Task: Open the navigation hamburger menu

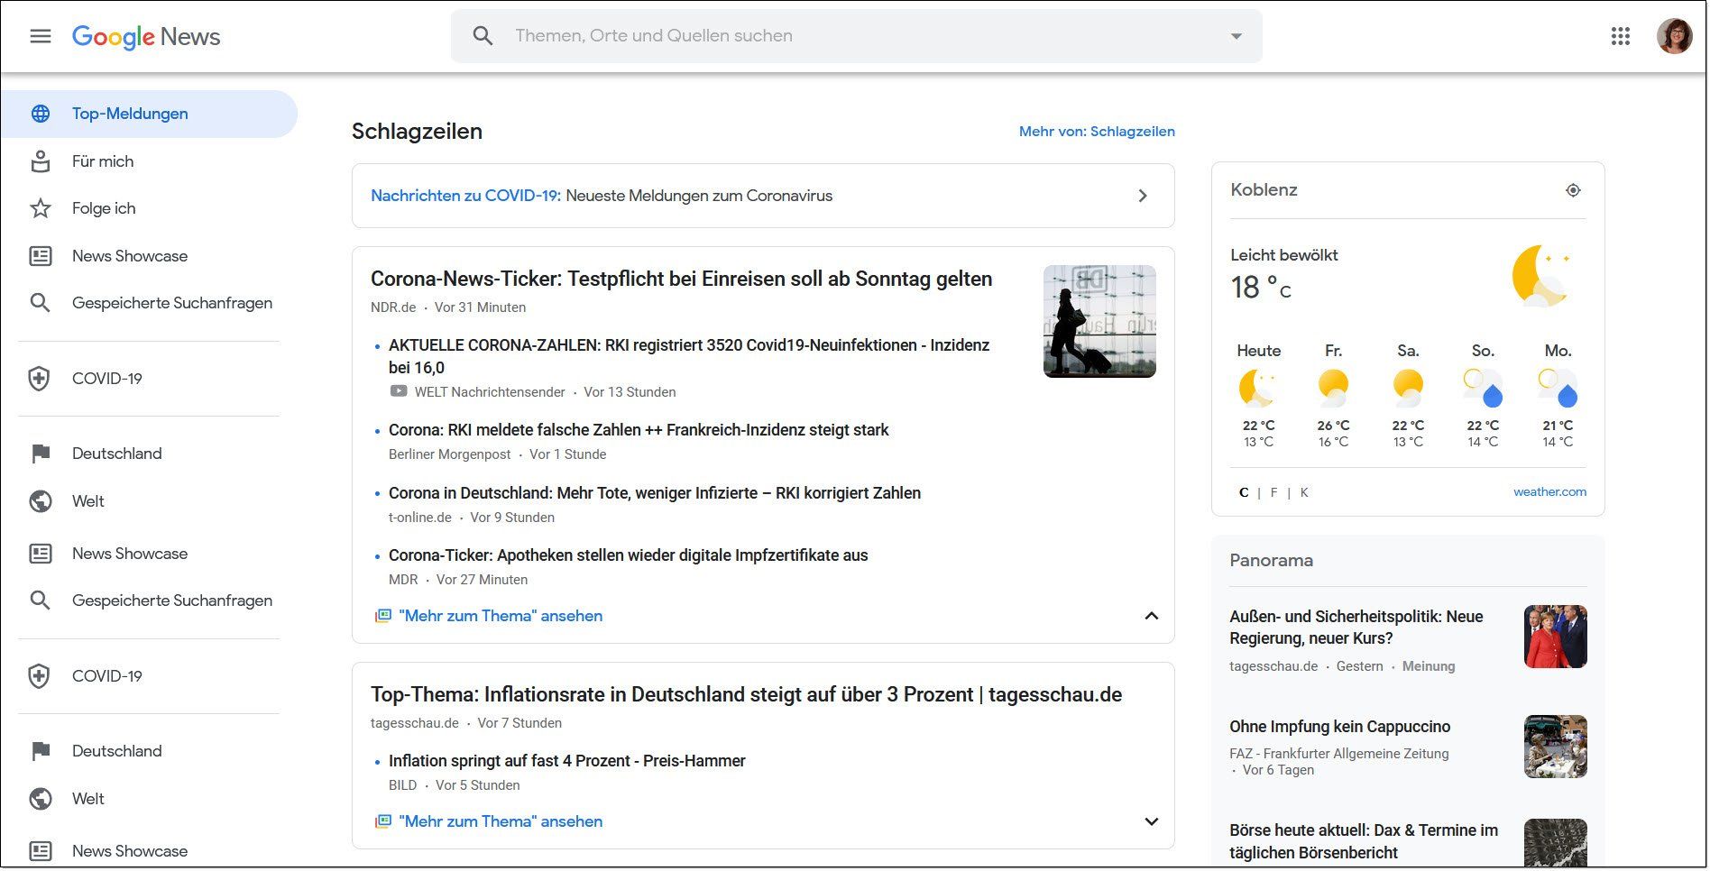Action: 41,36
